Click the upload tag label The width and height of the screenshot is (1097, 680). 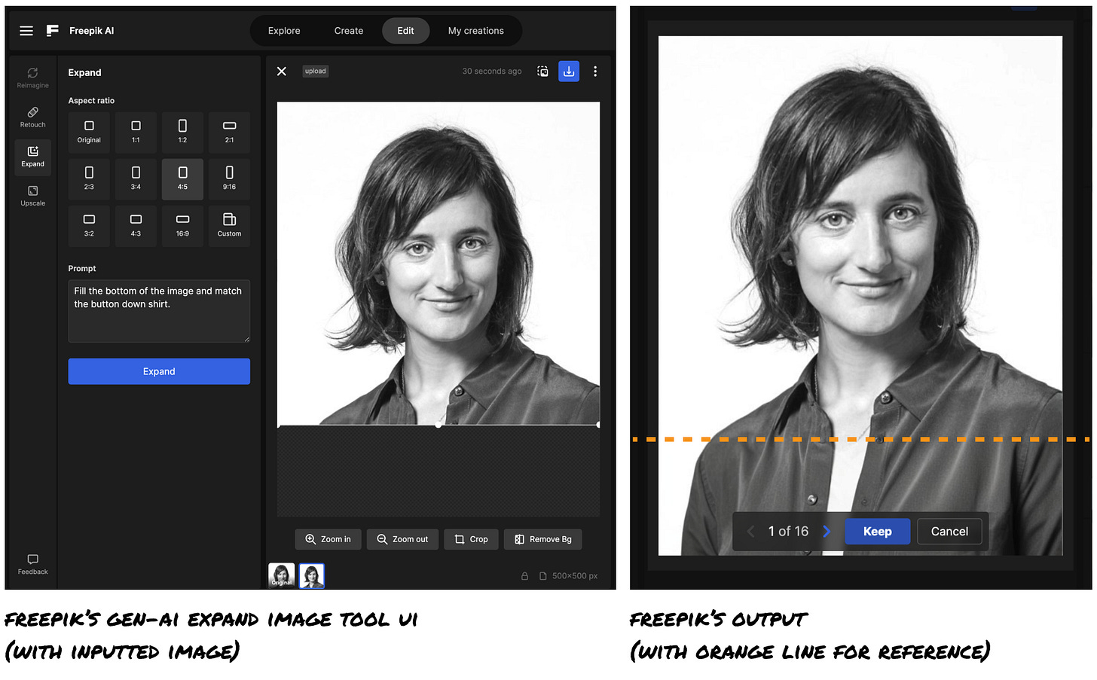[x=316, y=72]
